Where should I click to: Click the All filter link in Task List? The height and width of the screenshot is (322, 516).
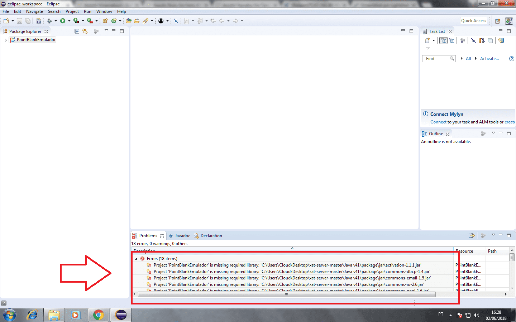(468, 59)
